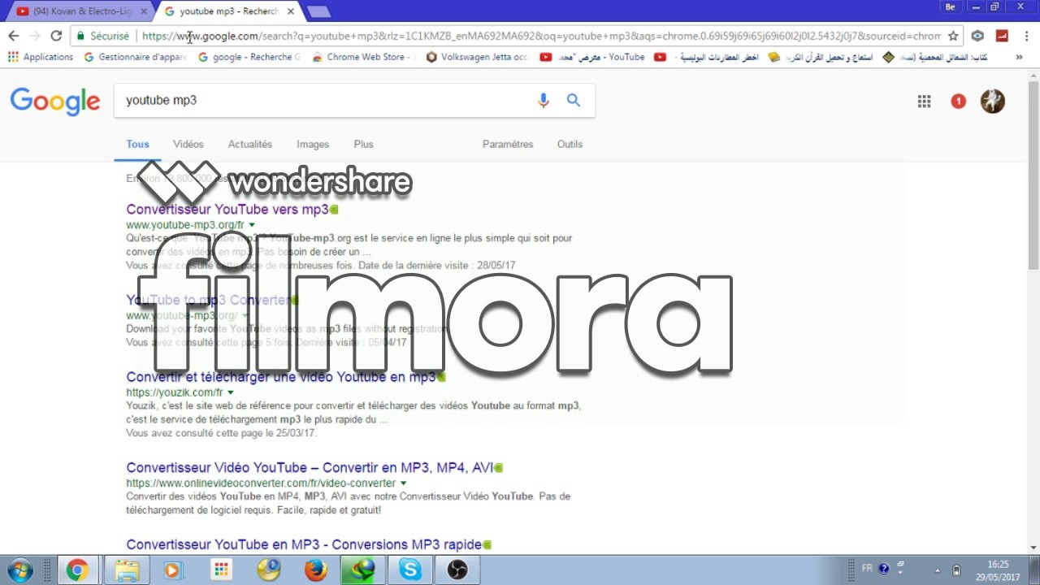
Task: Open result Convertisseur YouTube vers mp3
Action: pos(227,210)
